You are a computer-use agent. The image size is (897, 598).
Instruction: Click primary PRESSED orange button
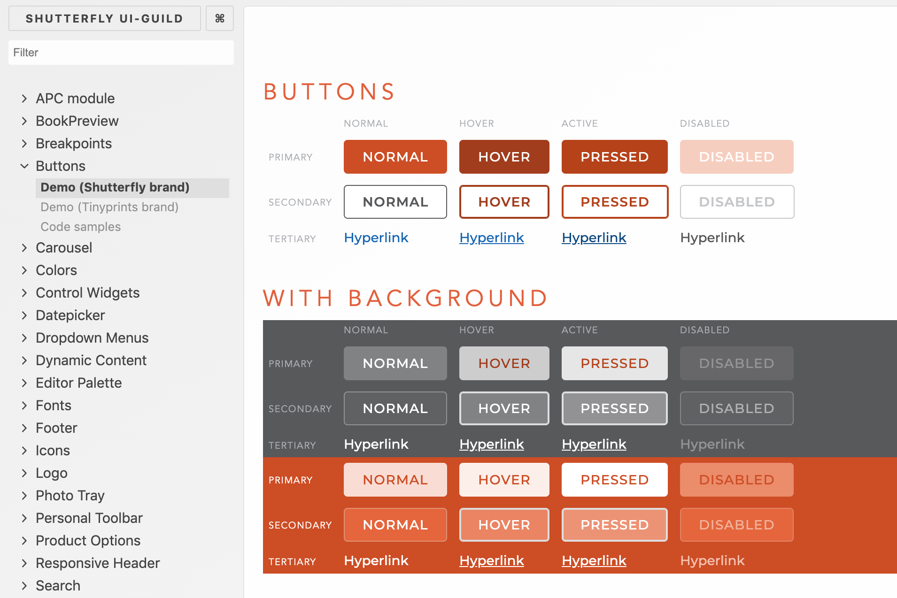point(615,157)
